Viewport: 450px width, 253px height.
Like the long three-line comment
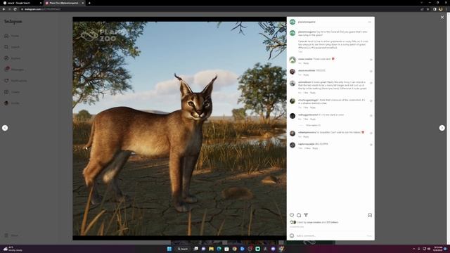tap(371, 83)
